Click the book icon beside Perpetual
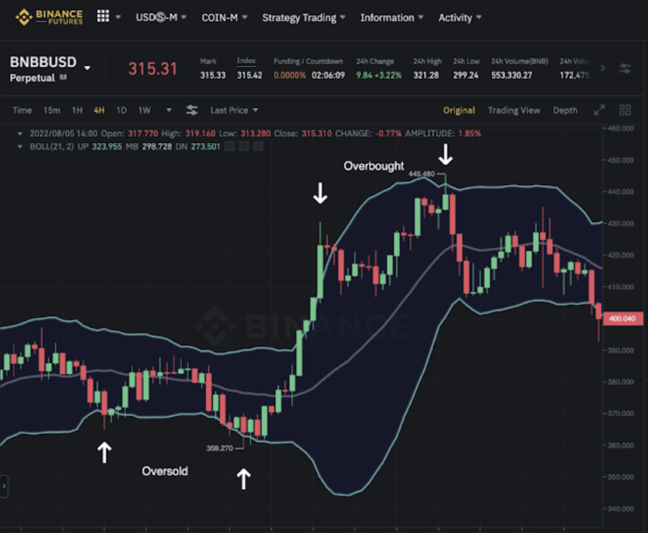 63,77
